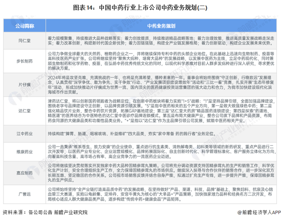
Task: Click the source note '资料来源：各公司公告 前瞻产业研究院'
Action: (x=45, y=212)
